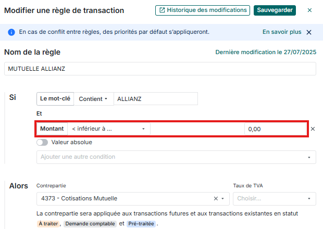Click the empty field beside inférieur à

[197, 129]
